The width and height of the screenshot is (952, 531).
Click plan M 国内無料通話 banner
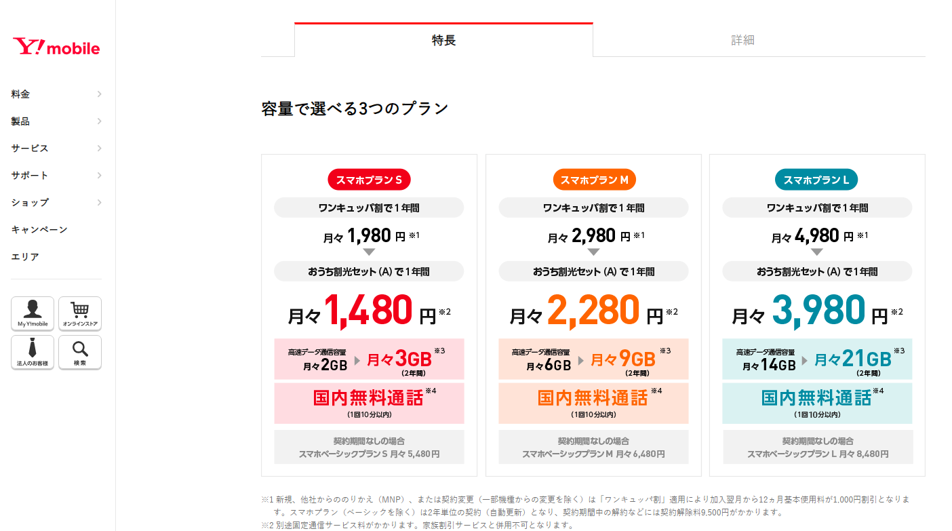click(593, 403)
